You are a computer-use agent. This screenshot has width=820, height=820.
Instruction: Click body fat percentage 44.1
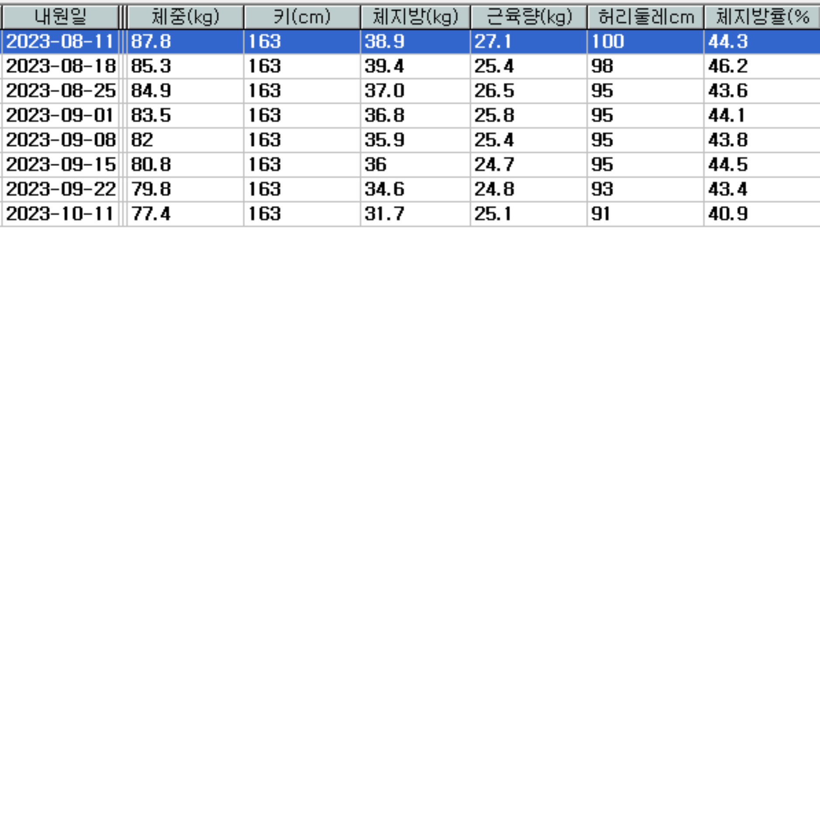pyautogui.click(x=727, y=116)
